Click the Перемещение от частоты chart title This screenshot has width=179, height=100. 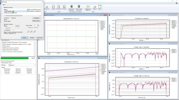tap(71, 19)
